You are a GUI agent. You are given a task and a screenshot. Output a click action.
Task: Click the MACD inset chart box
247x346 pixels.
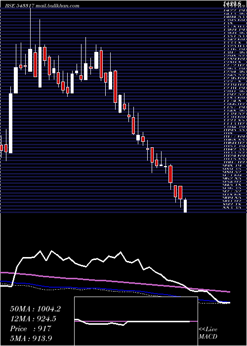coord(136,321)
